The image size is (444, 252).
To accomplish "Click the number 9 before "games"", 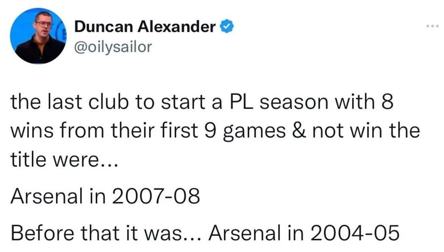I will [210, 131].
